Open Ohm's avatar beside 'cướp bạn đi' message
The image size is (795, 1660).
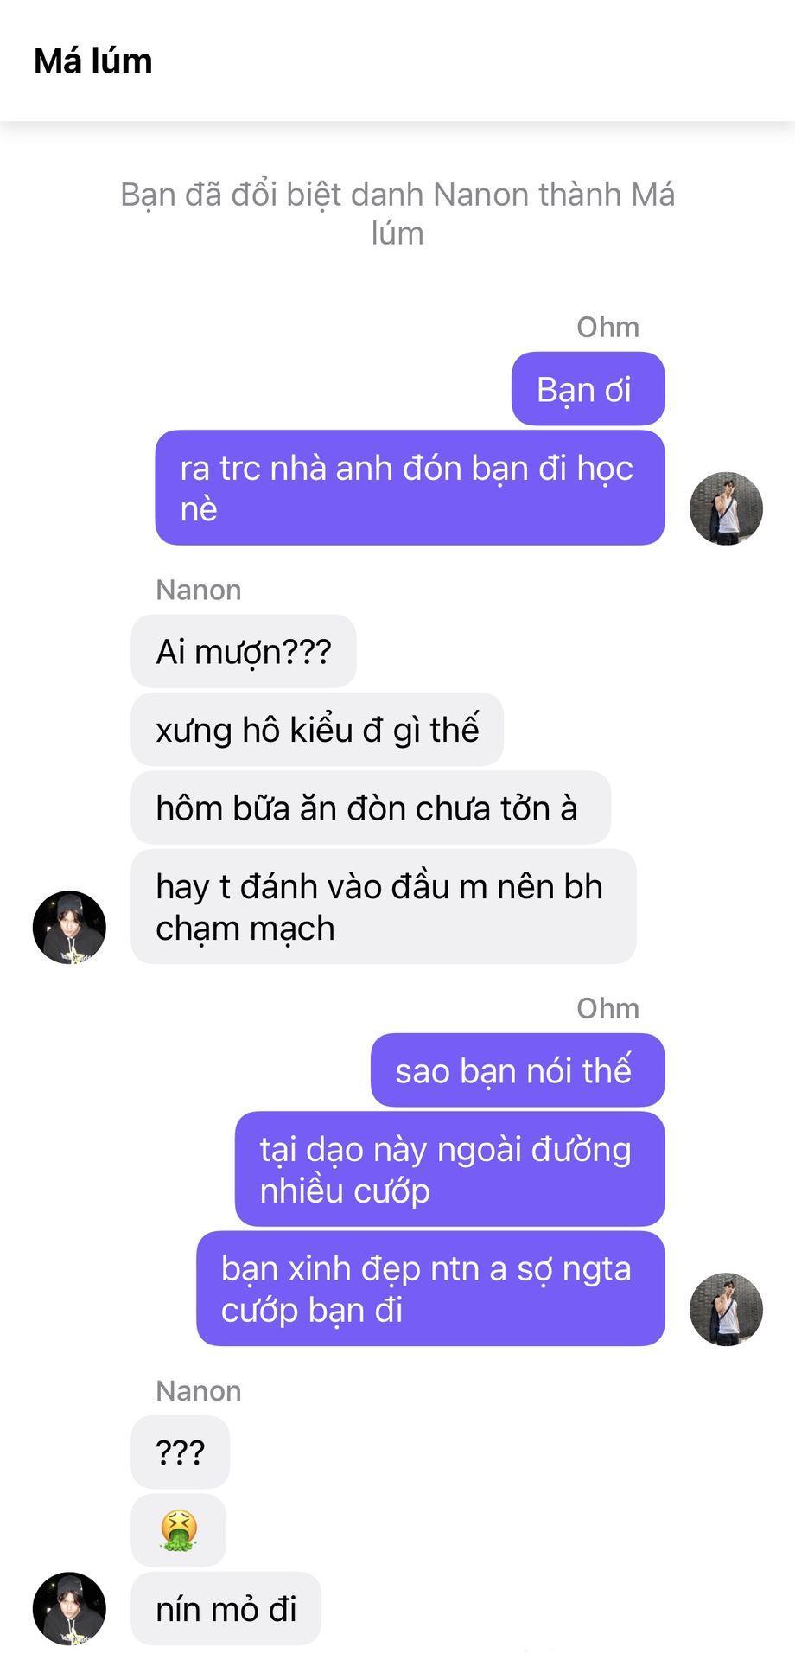tap(726, 1309)
